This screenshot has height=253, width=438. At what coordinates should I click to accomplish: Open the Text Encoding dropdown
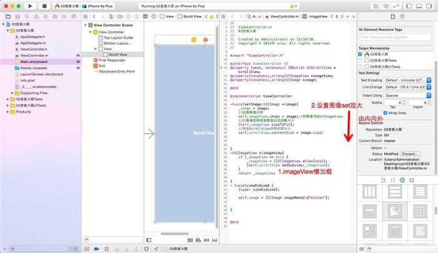[x=406, y=80]
